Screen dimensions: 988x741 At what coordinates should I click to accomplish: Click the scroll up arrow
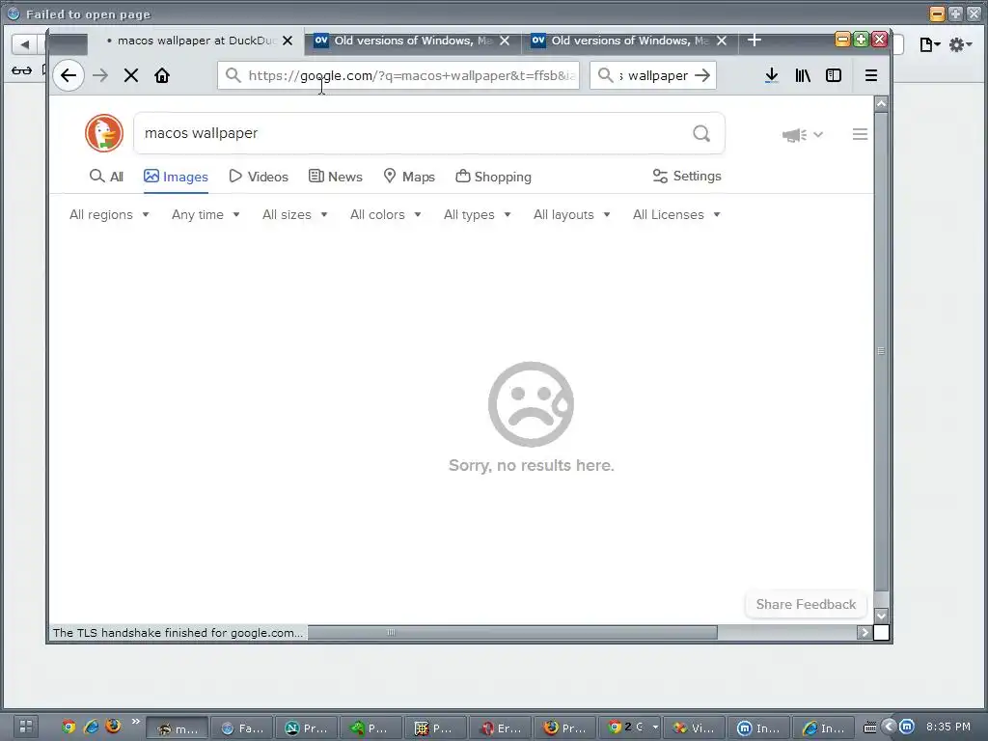click(881, 102)
